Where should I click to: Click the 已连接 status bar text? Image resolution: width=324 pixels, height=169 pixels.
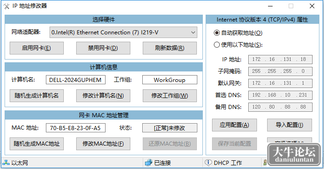(162, 163)
